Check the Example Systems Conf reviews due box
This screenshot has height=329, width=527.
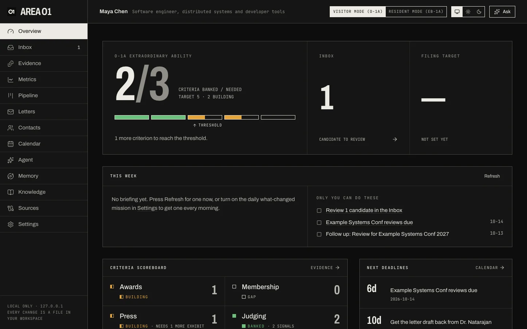tap(319, 223)
